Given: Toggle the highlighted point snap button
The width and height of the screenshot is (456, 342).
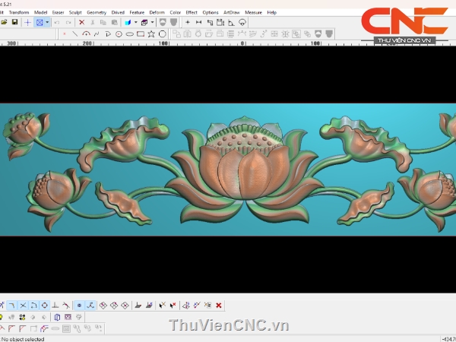Looking at the screenshot, I should click(79, 306).
